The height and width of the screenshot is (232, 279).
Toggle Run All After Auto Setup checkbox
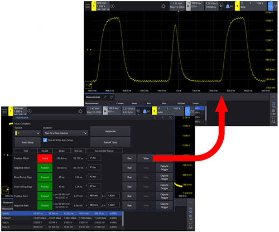coord(45,140)
